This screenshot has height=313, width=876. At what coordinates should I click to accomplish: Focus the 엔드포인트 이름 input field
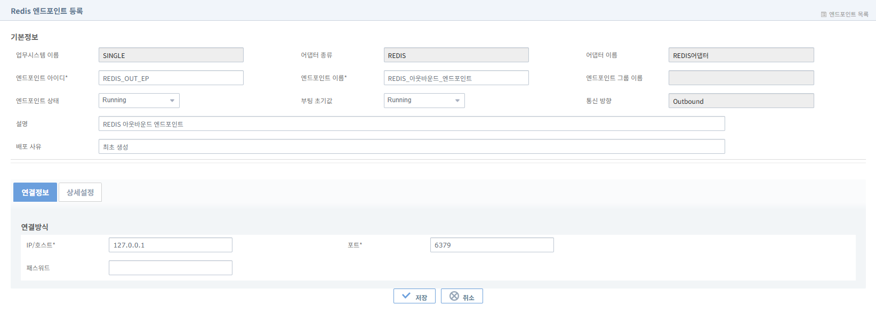[456, 78]
